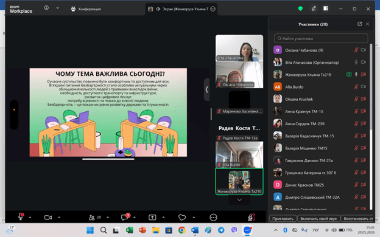Screen dimensions: 380x237
Task: Click Включить свой звук button
Action: click(318, 219)
